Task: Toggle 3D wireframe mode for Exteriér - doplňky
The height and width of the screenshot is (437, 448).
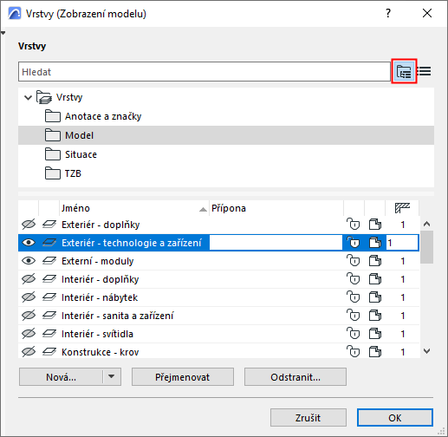Action: 375,225
